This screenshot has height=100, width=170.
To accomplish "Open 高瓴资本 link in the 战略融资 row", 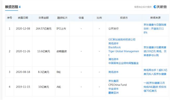I will point(114,43).
